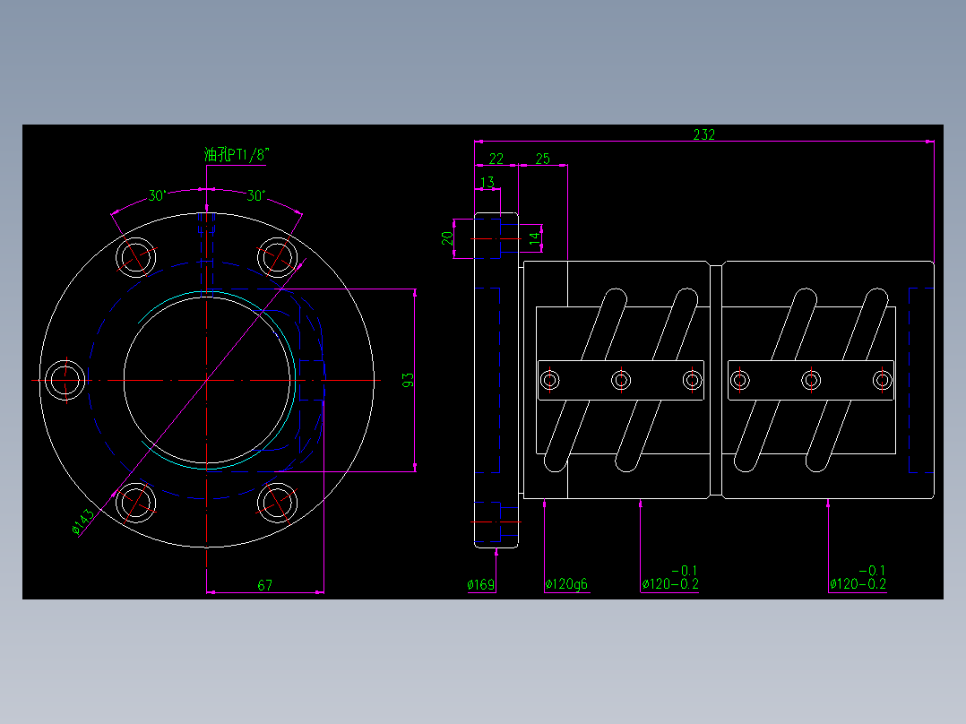This screenshot has height=724, width=966.
Task: Click the vertical 14 dimension text
Action: coord(535,237)
